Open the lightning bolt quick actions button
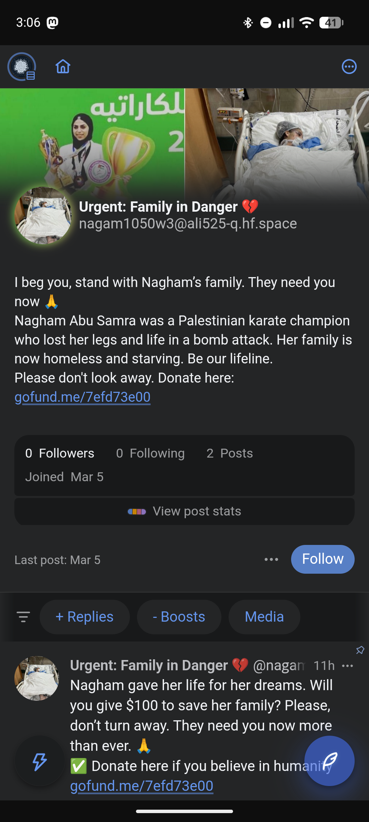The width and height of the screenshot is (369, 822). [40, 761]
